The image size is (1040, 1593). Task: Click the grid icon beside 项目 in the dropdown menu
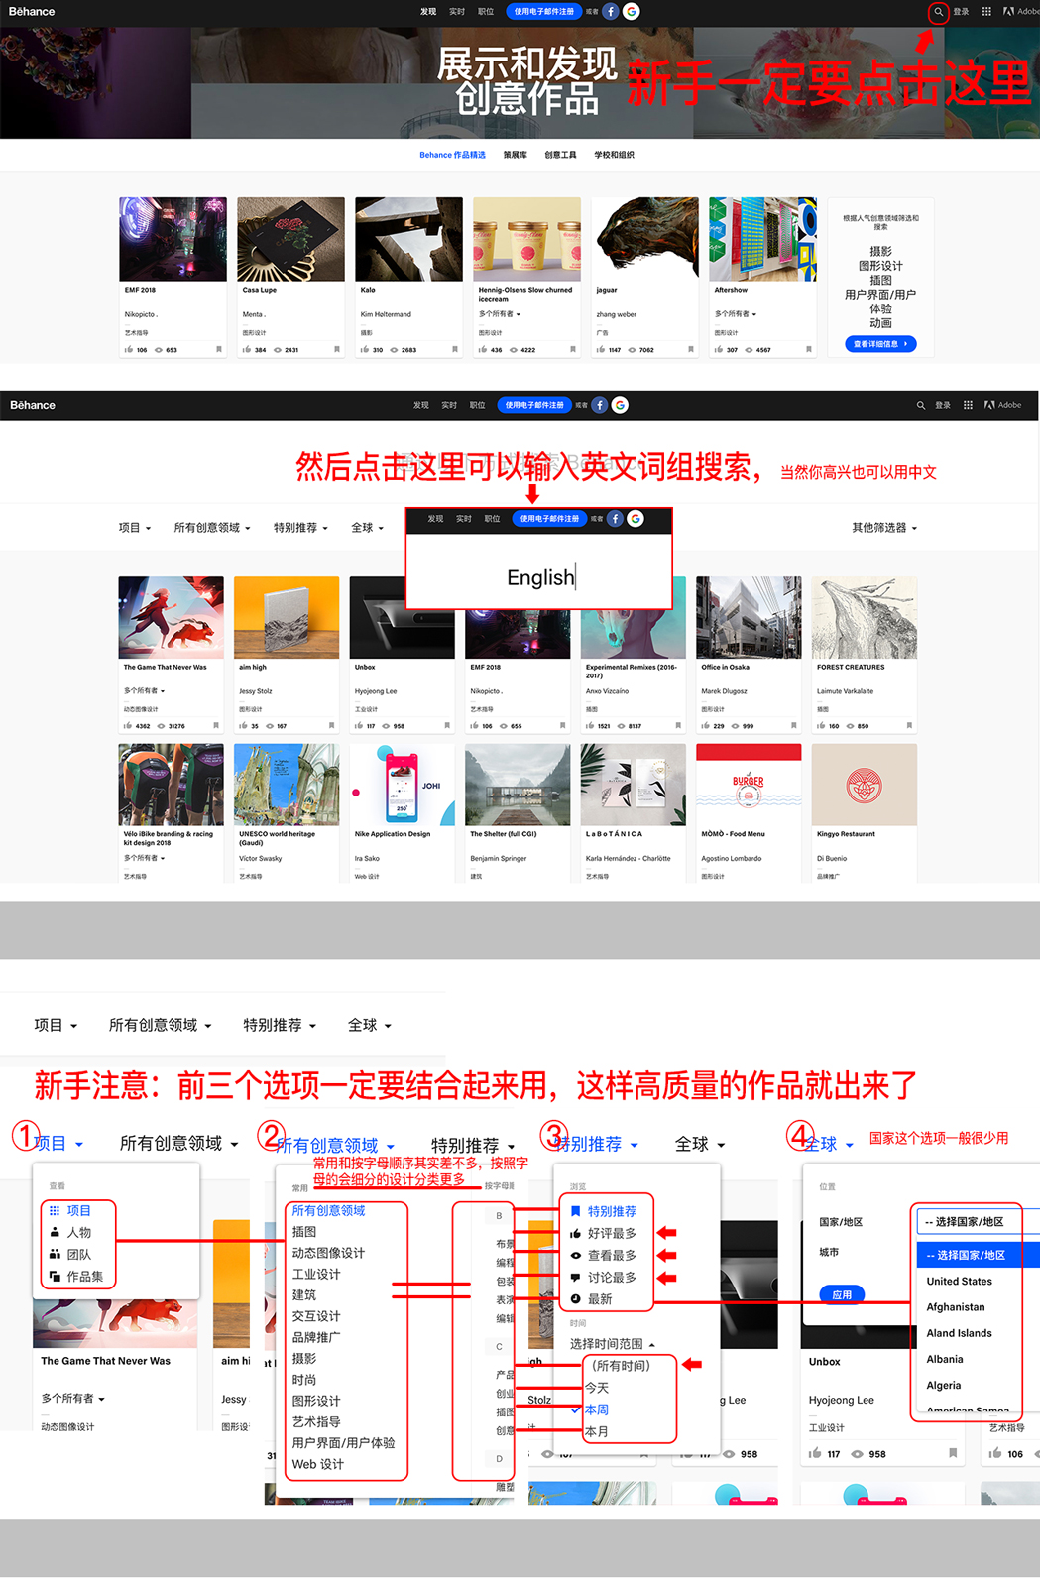click(55, 1210)
